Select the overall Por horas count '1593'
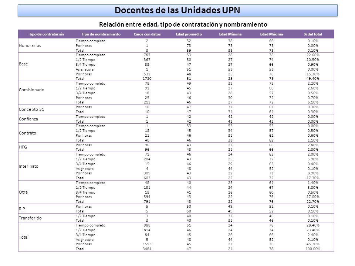Image resolution: width=355 pixels, height=266 pixels. tap(147, 244)
